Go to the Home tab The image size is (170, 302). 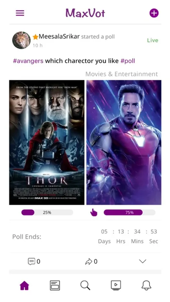[x=24, y=285]
